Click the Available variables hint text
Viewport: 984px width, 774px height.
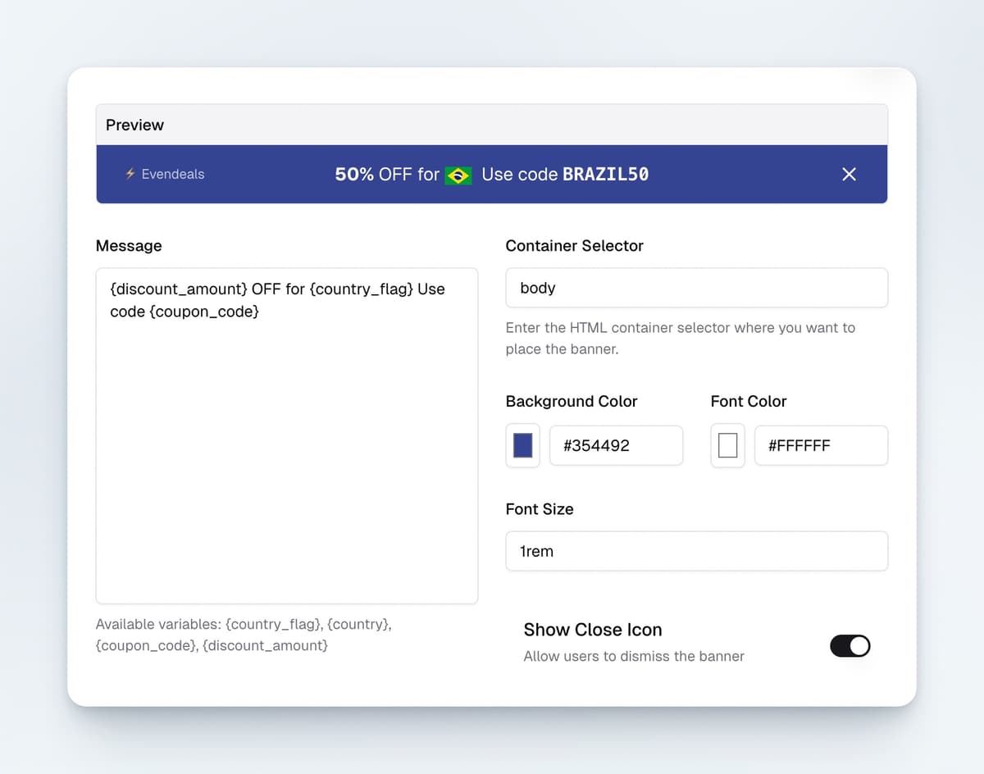244,635
